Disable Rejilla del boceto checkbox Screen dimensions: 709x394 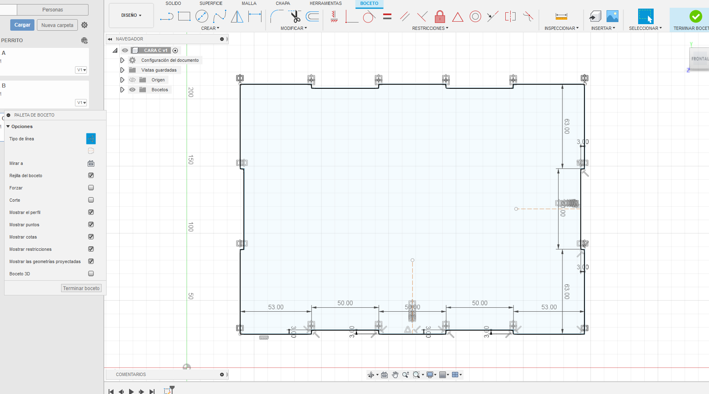[91, 175]
